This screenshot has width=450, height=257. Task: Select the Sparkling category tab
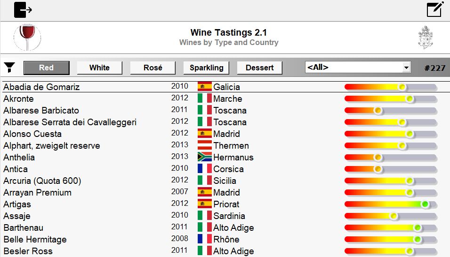[206, 68]
